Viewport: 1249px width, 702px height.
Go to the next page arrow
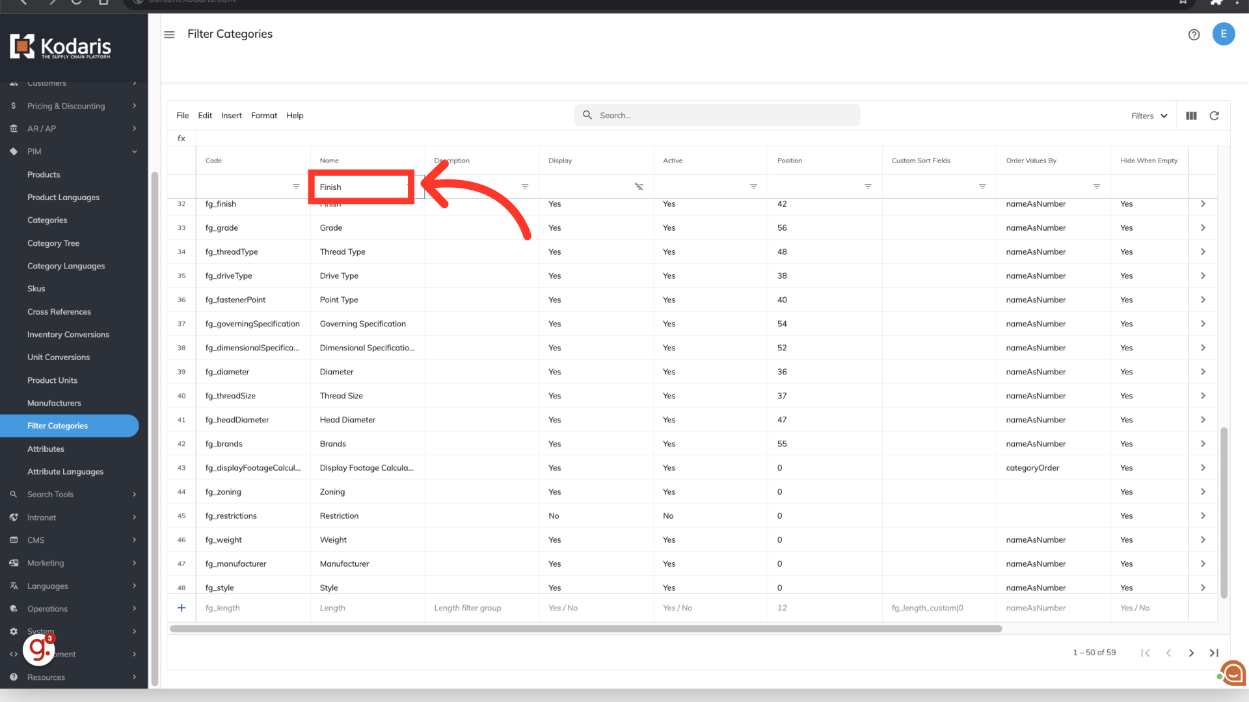click(1191, 653)
